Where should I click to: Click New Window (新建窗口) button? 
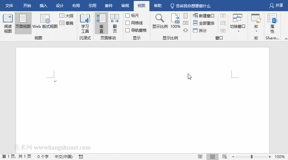point(204,16)
